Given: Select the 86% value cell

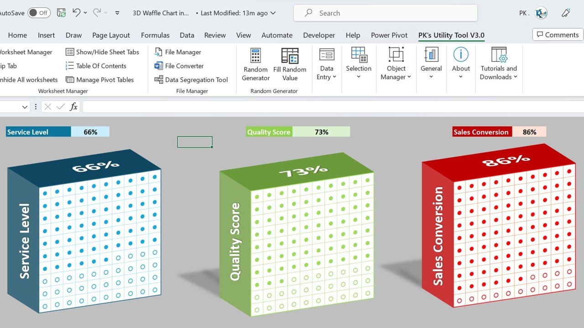Looking at the screenshot, I should click(529, 132).
